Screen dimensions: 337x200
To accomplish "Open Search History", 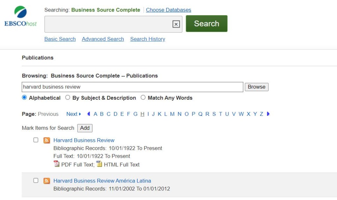I will [147, 39].
